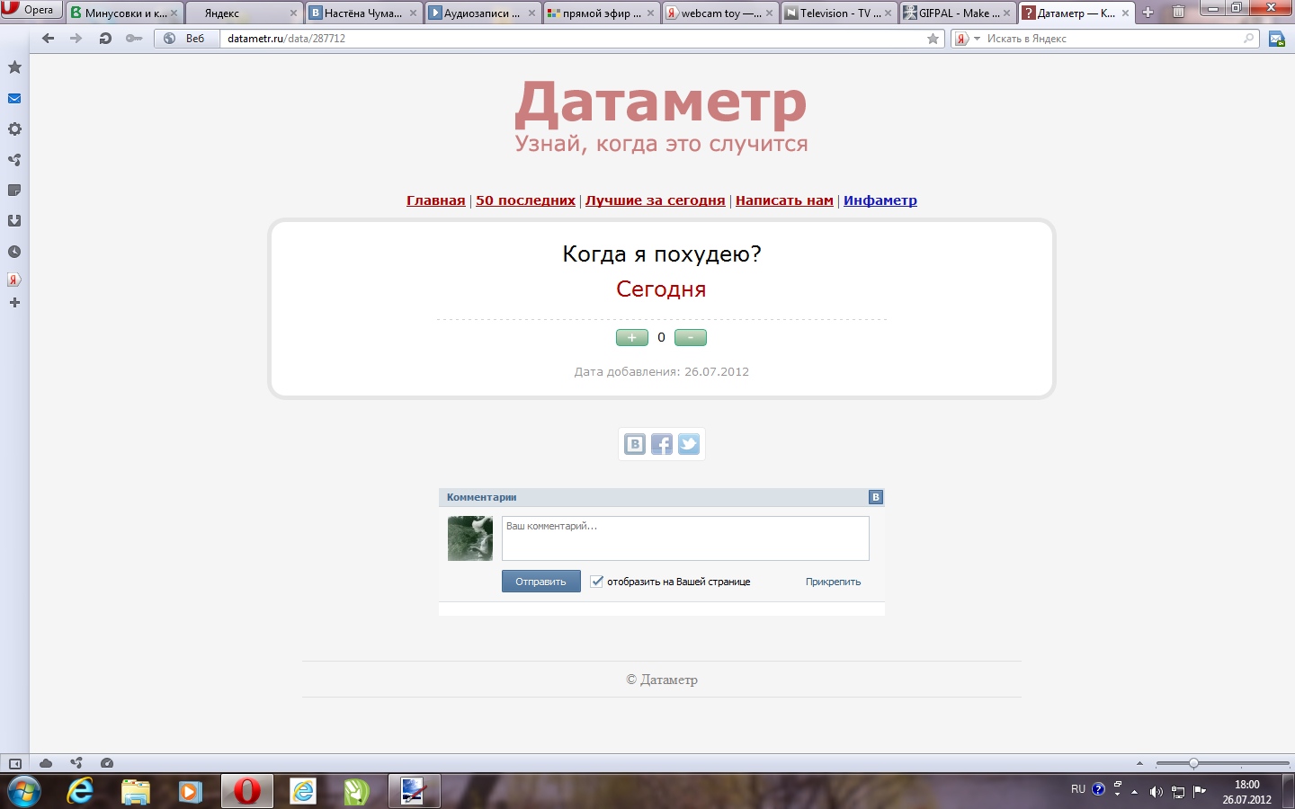Switch to the webcam toy tab
Image resolution: width=1295 pixels, height=809 pixels.
coord(719,13)
